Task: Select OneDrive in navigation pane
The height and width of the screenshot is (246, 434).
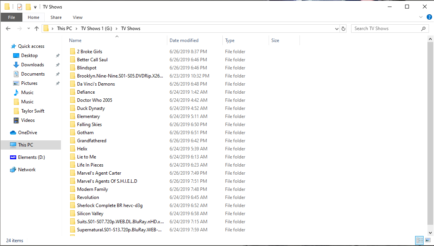Action: (27, 132)
